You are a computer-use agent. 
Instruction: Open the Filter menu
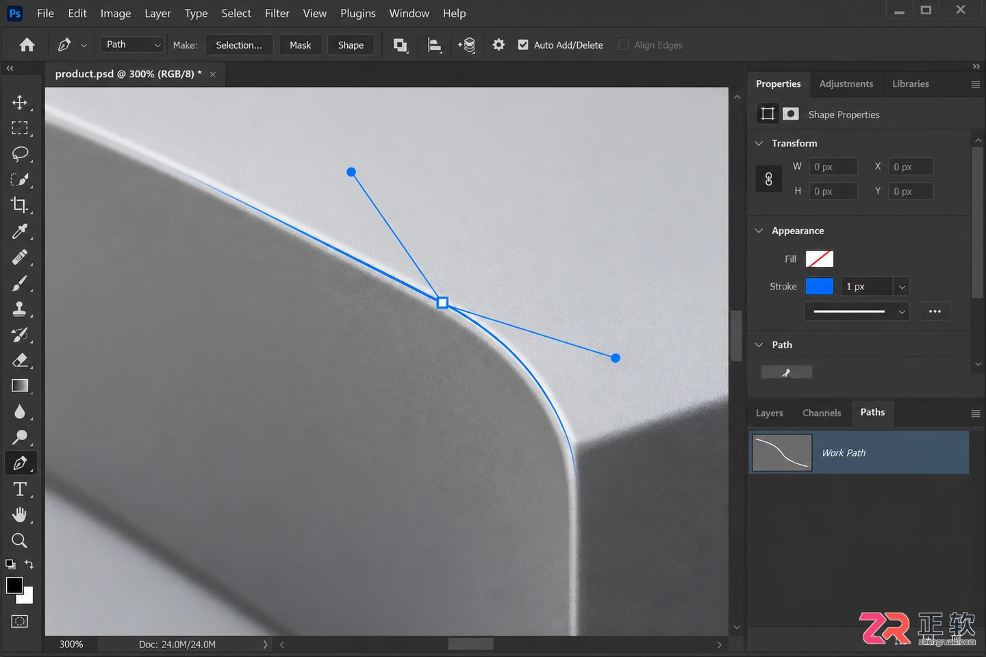coord(277,13)
